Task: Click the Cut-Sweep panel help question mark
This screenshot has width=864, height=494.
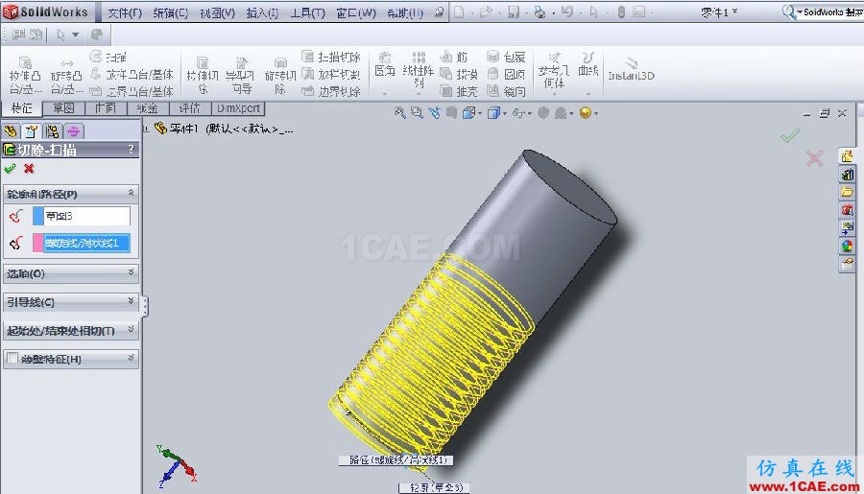Action: (x=131, y=149)
